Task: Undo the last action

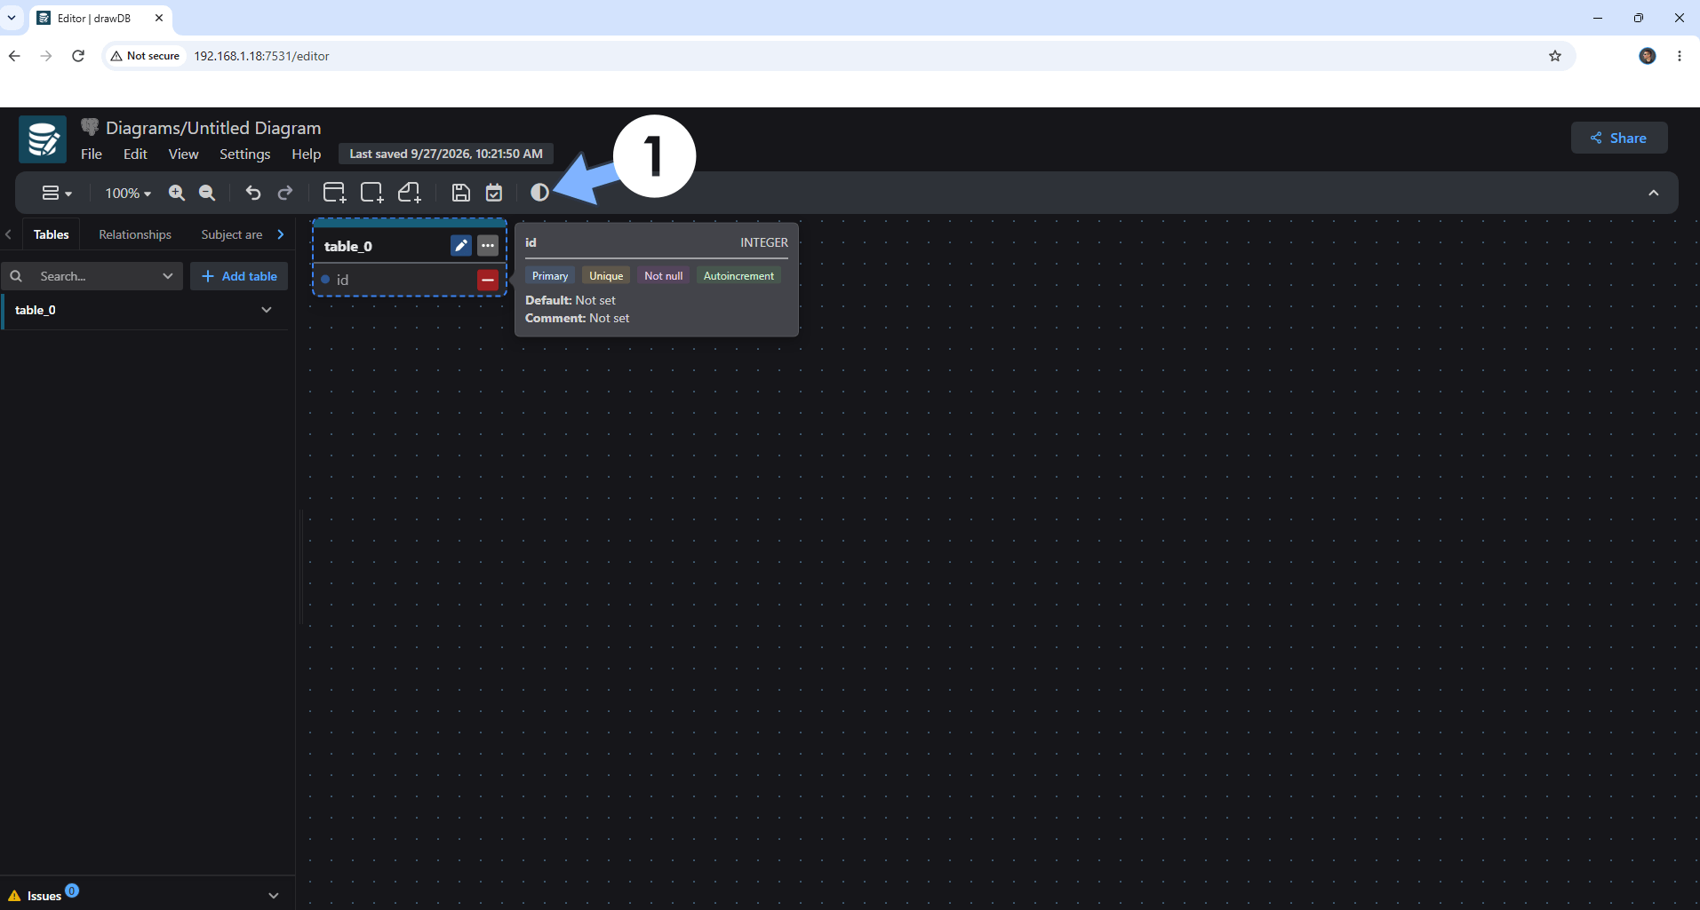Action: [x=253, y=193]
